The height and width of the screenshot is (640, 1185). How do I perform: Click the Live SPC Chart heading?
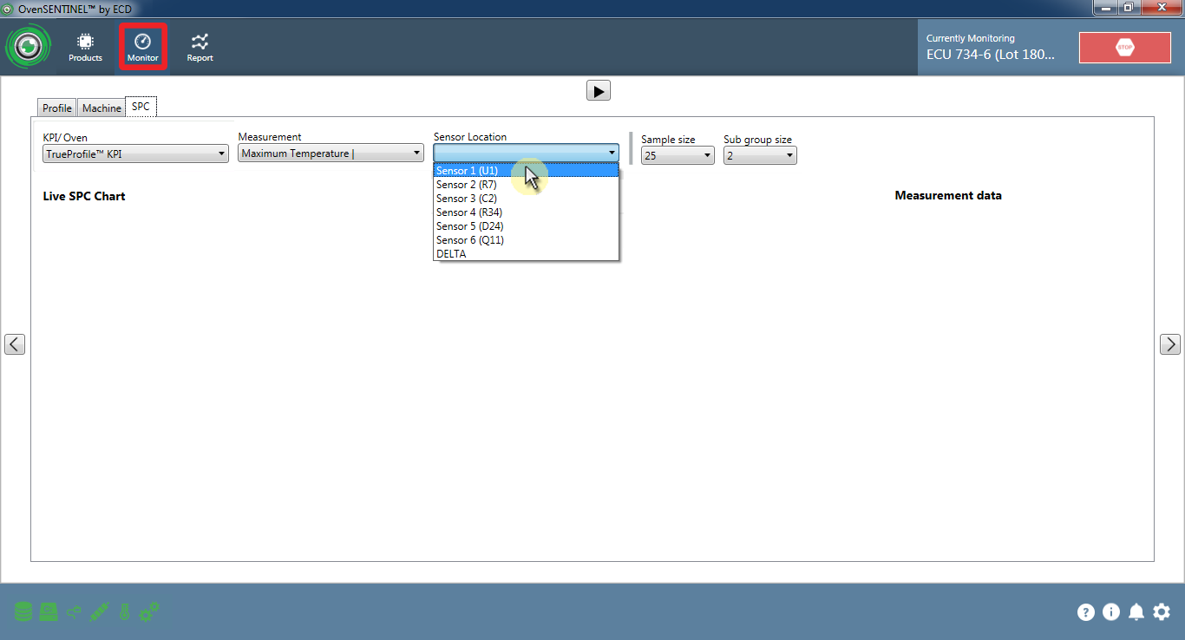pos(84,196)
